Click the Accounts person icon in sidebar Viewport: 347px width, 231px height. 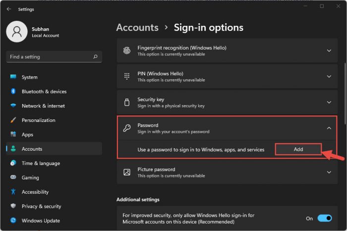point(13,149)
